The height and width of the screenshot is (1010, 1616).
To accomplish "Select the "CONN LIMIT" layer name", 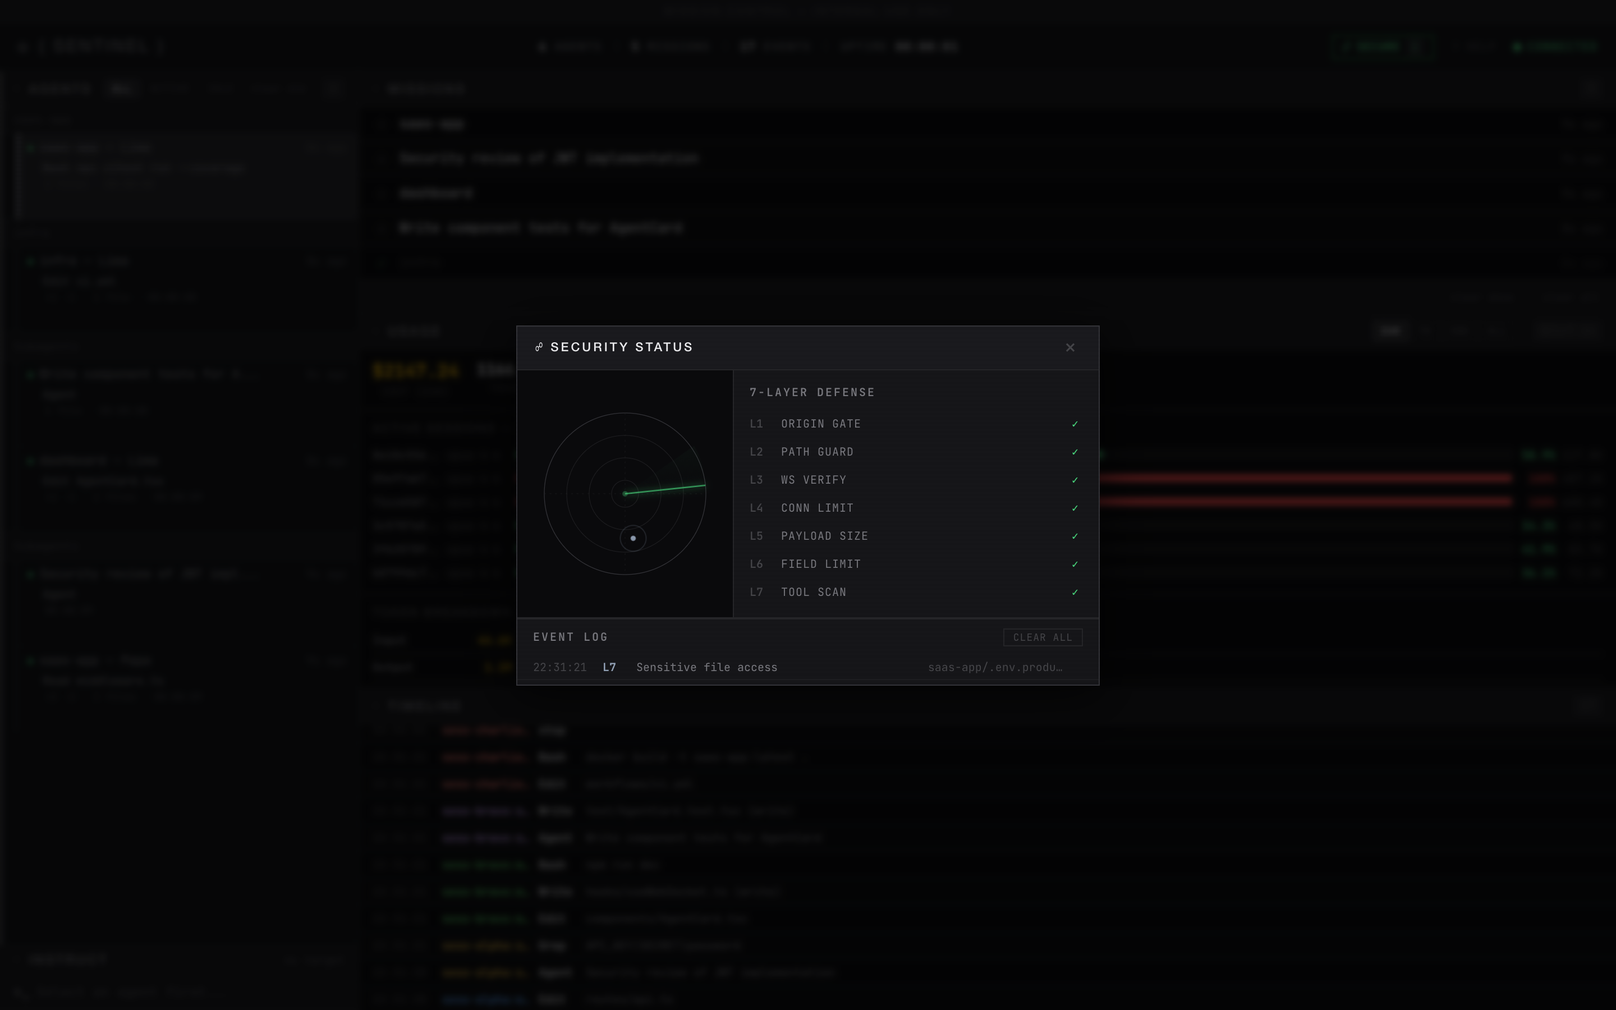I will (x=818, y=508).
